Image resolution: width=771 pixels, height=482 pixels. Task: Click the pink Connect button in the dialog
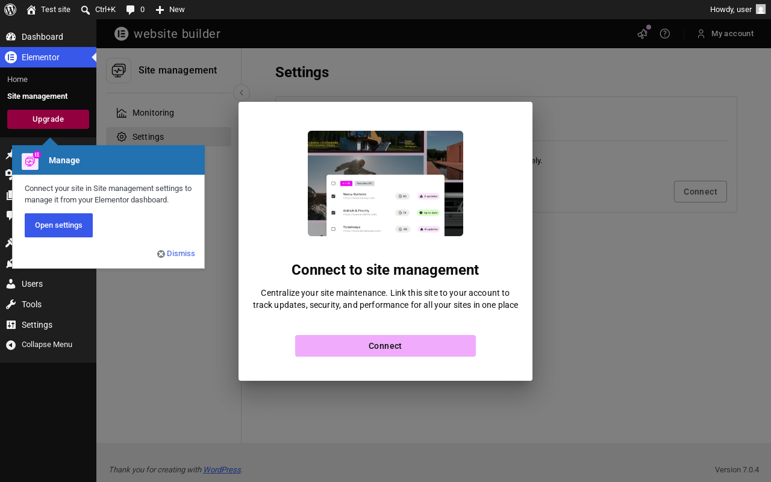pyautogui.click(x=385, y=346)
